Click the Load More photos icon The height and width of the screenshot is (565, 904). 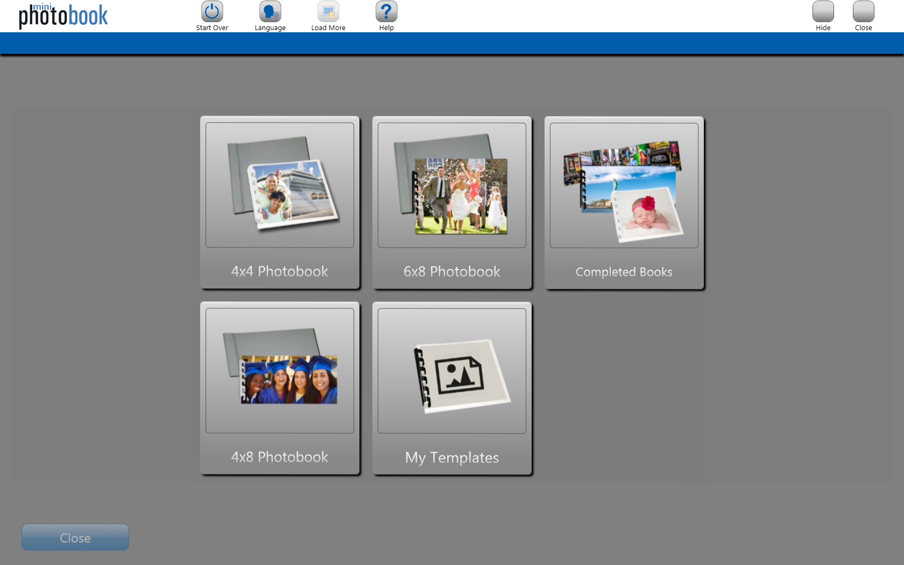328,11
